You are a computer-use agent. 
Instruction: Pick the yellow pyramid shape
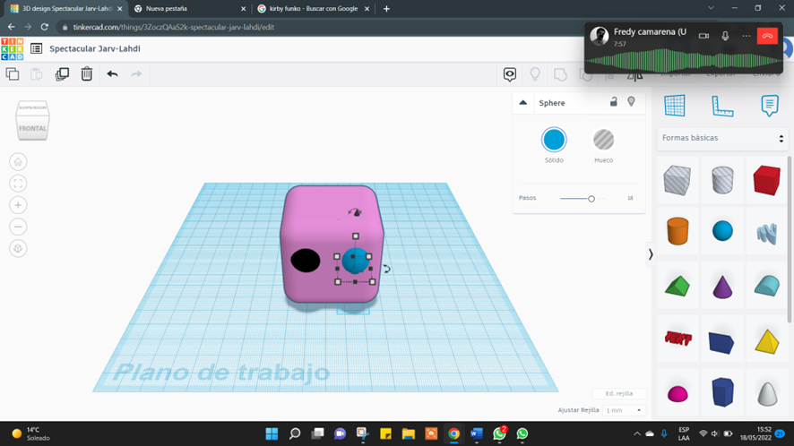(766, 341)
